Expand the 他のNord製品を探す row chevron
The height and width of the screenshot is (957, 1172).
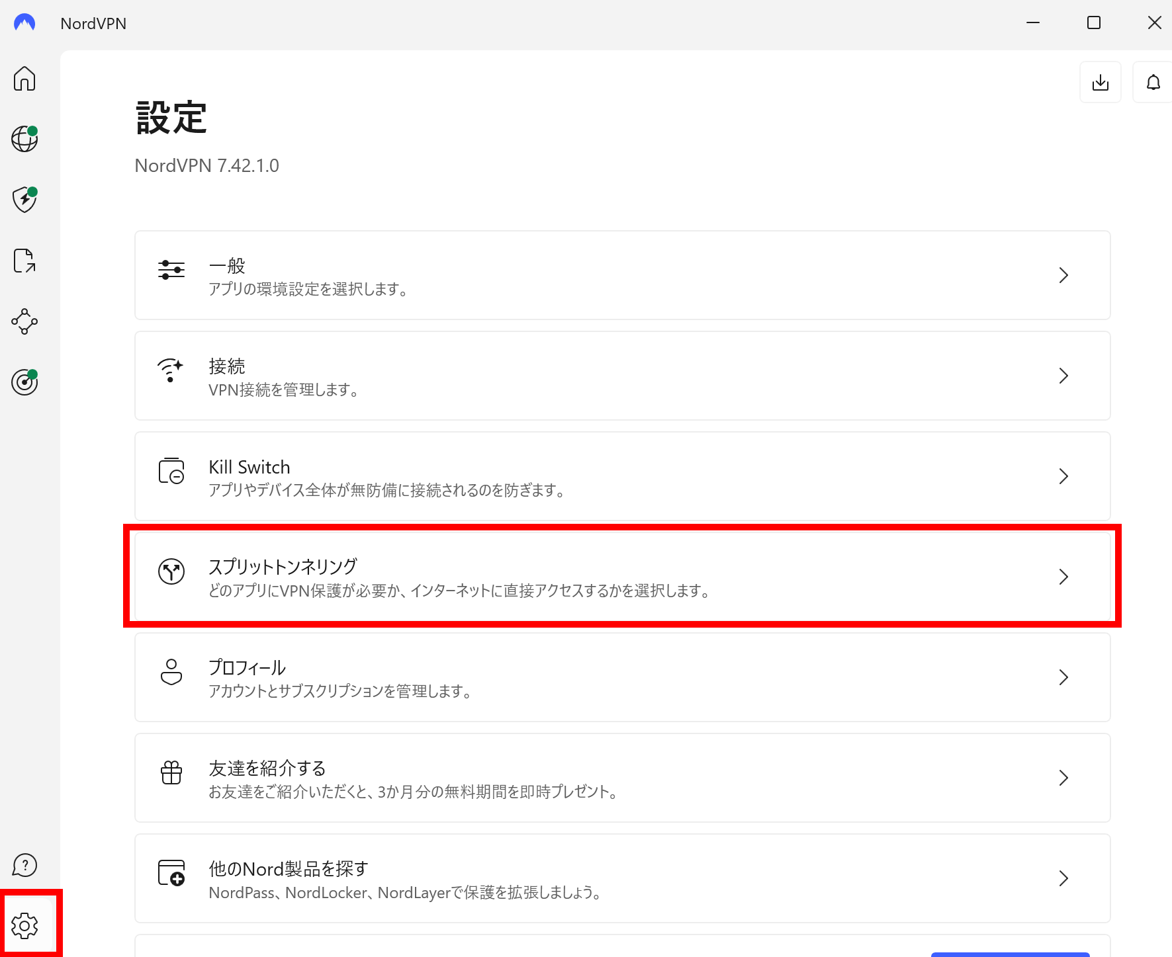[x=1063, y=878]
